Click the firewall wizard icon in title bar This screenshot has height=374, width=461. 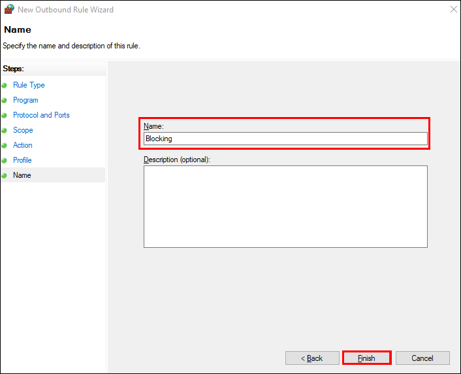click(9, 10)
